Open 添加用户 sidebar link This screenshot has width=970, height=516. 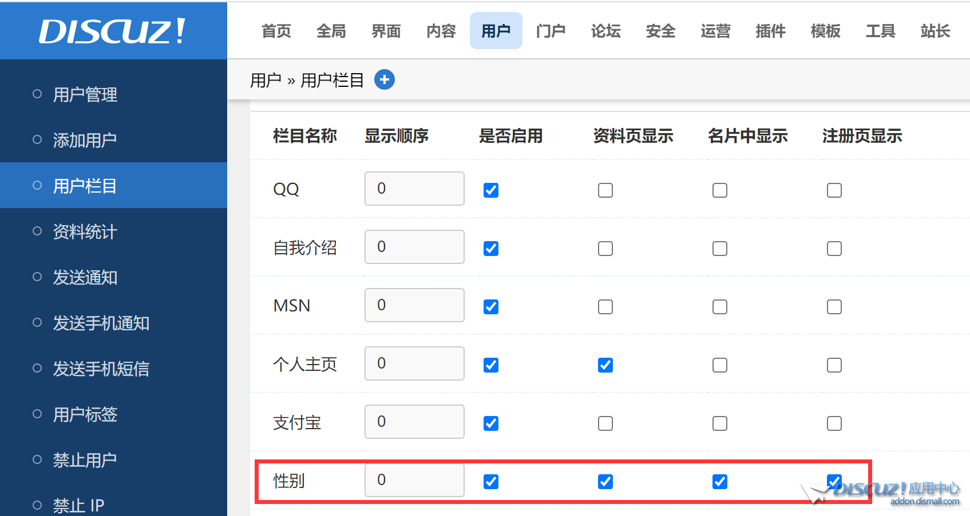[x=85, y=140]
